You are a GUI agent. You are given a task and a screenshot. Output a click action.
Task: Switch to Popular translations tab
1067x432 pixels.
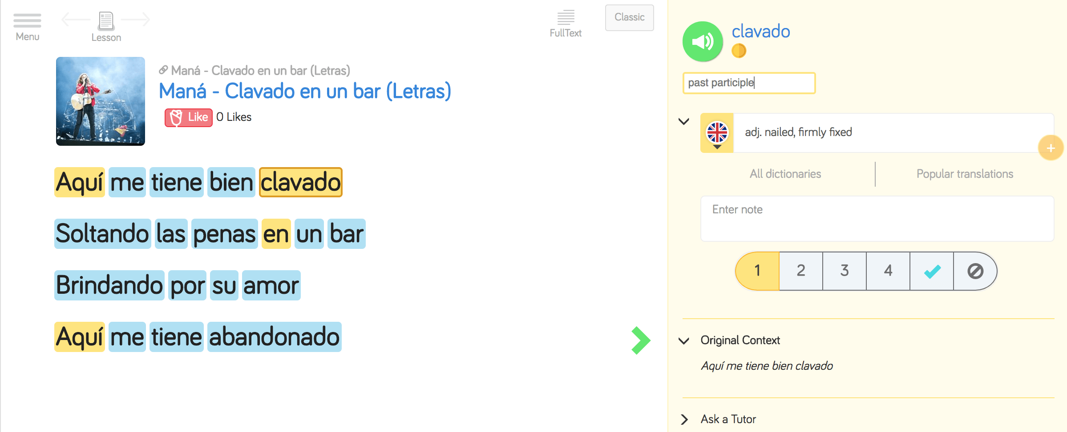(x=965, y=174)
